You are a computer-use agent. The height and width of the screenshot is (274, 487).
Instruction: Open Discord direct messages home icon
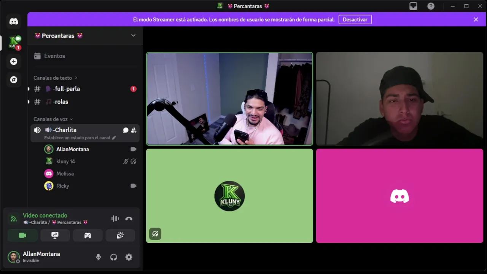pos(14,21)
